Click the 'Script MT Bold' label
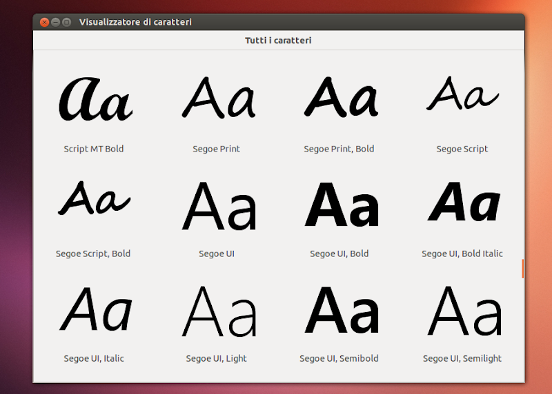This screenshot has width=552, height=394. [94, 149]
